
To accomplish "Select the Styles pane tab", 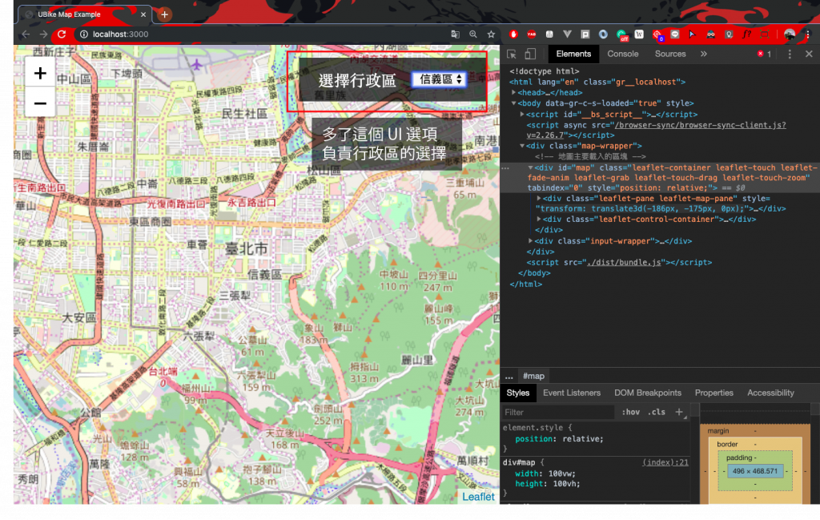I will point(518,393).
